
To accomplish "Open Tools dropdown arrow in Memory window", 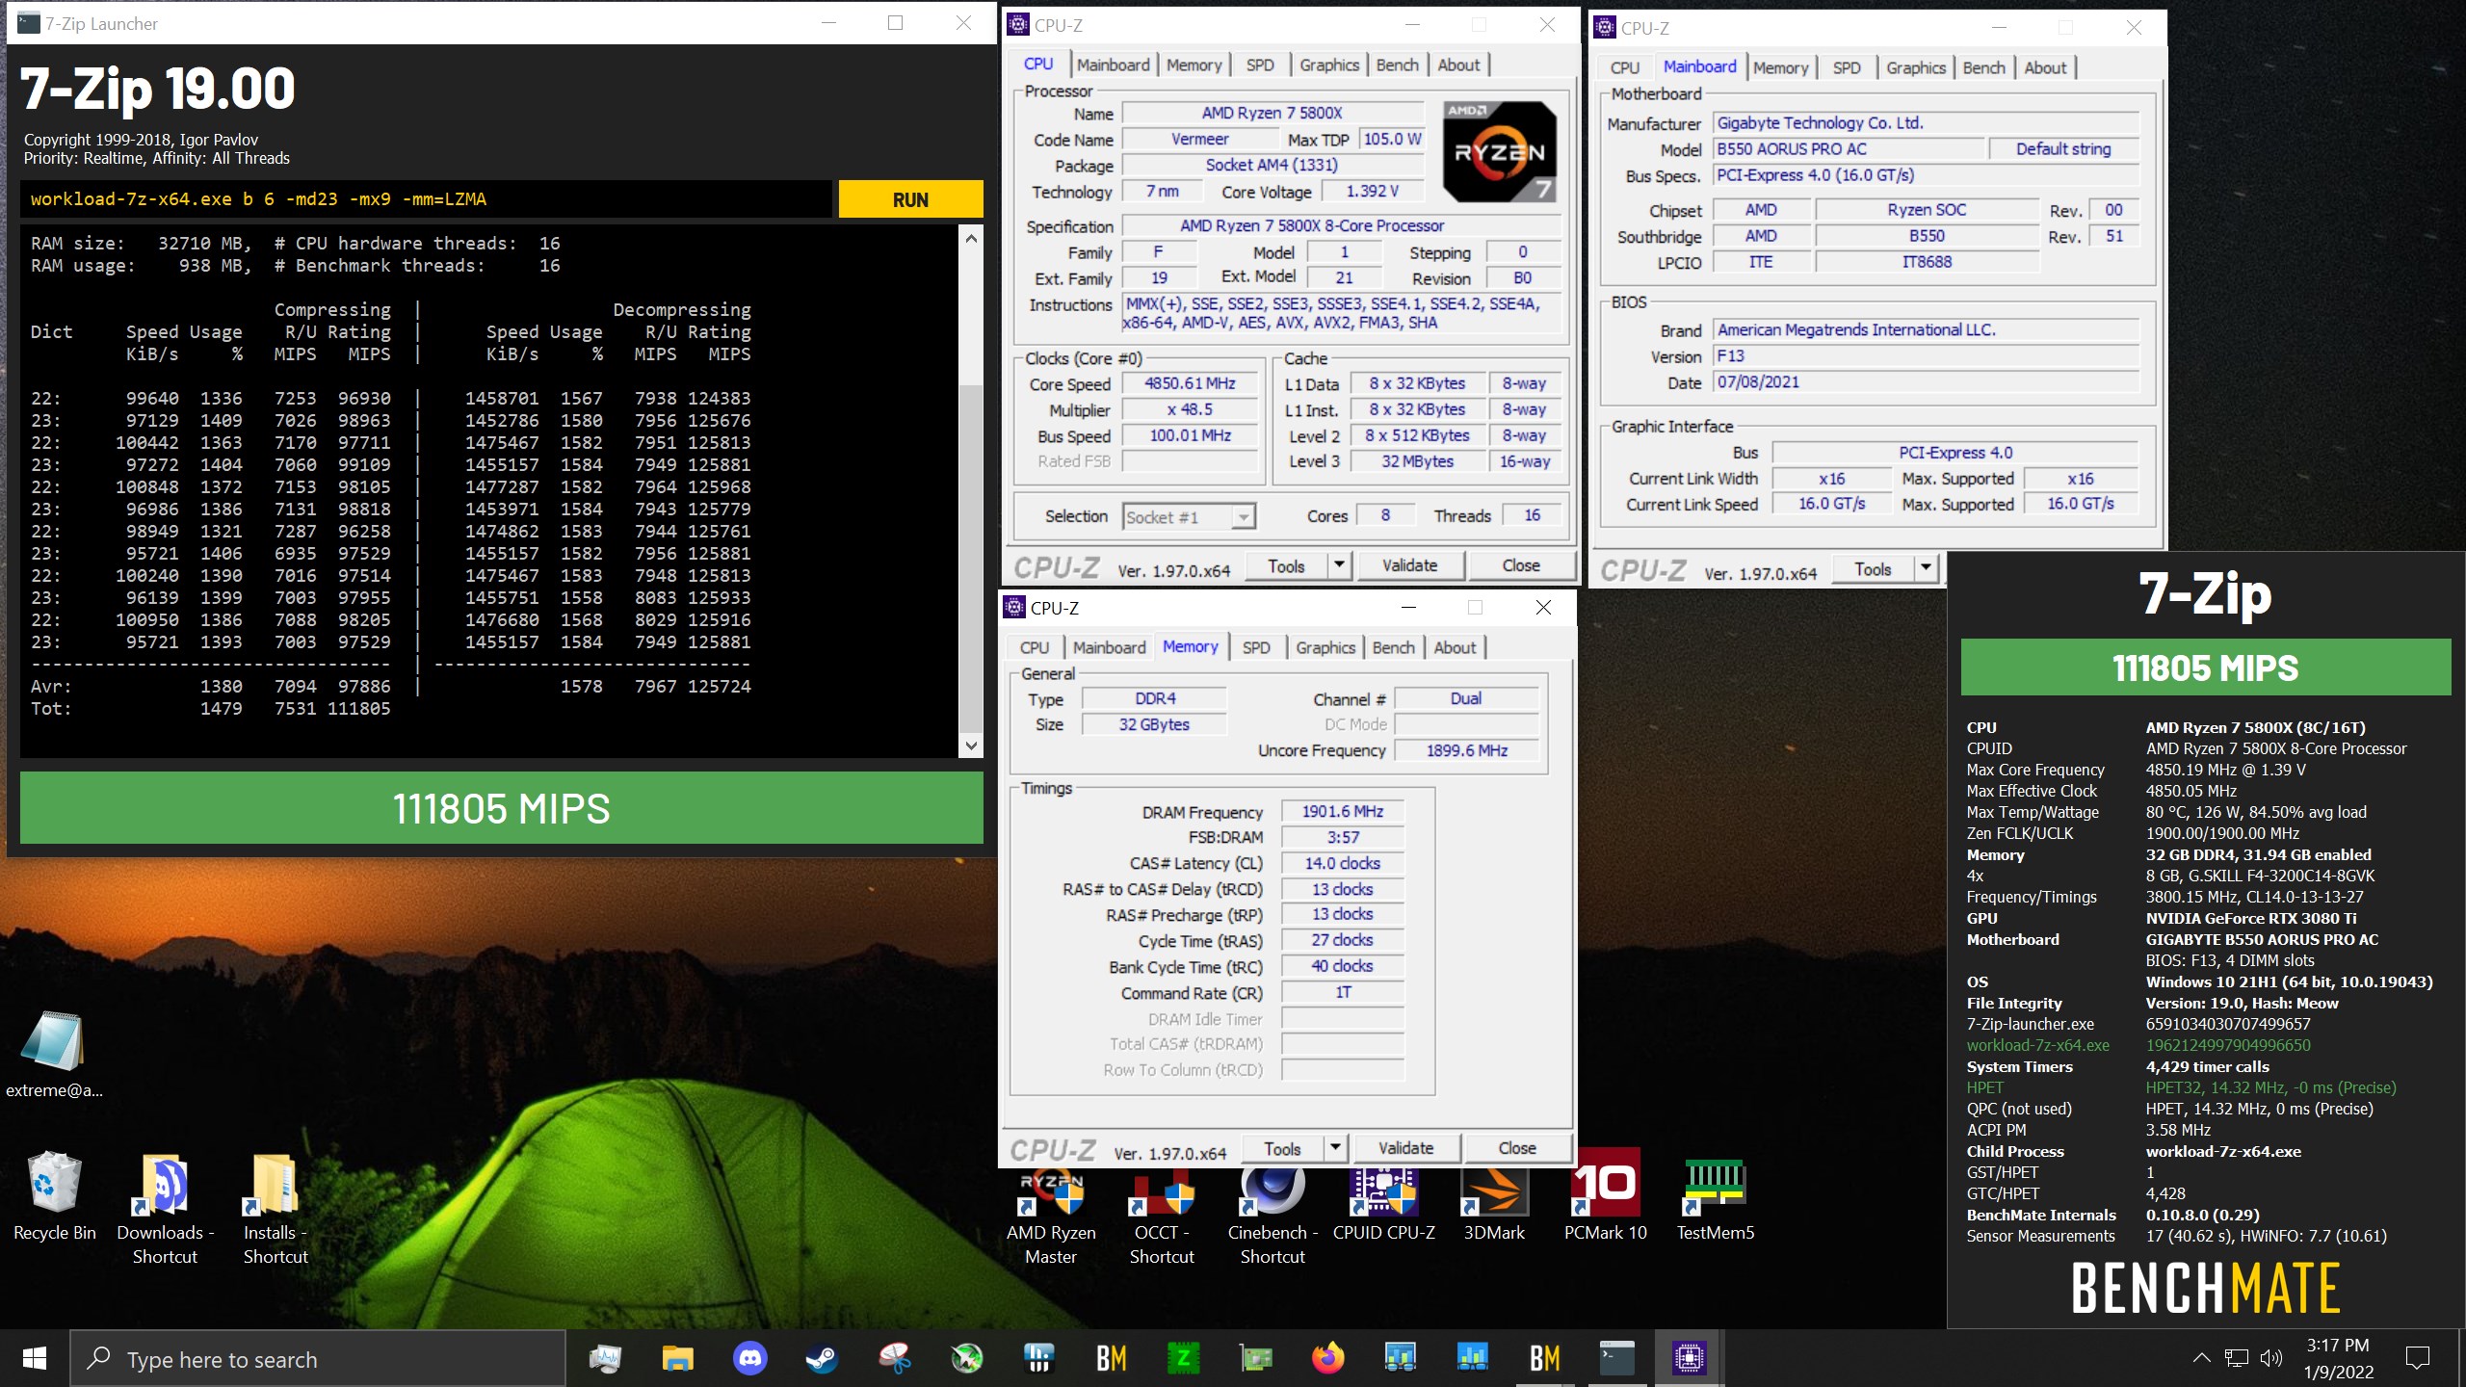I will [1334, 1147].
